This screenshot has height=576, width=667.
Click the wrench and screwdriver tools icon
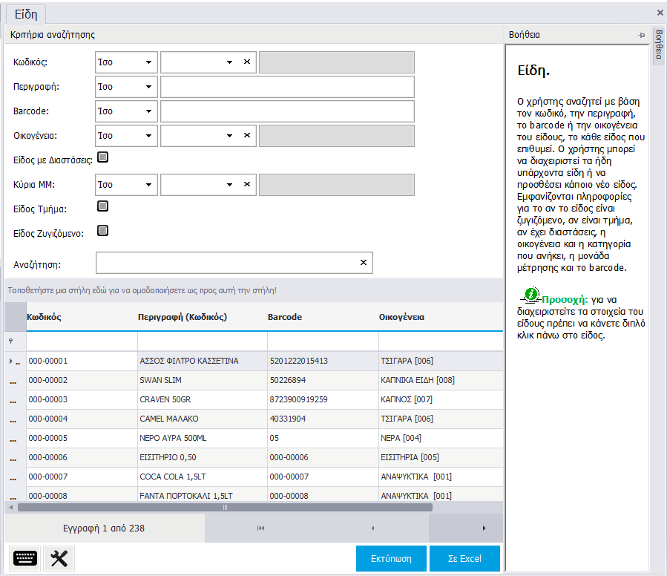click(59, 558)
